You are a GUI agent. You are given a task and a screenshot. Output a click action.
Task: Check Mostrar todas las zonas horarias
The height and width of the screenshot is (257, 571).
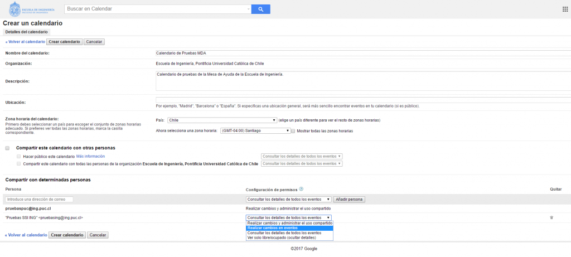pos(293,131)
